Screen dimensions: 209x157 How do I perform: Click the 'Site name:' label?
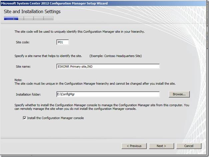23,66
